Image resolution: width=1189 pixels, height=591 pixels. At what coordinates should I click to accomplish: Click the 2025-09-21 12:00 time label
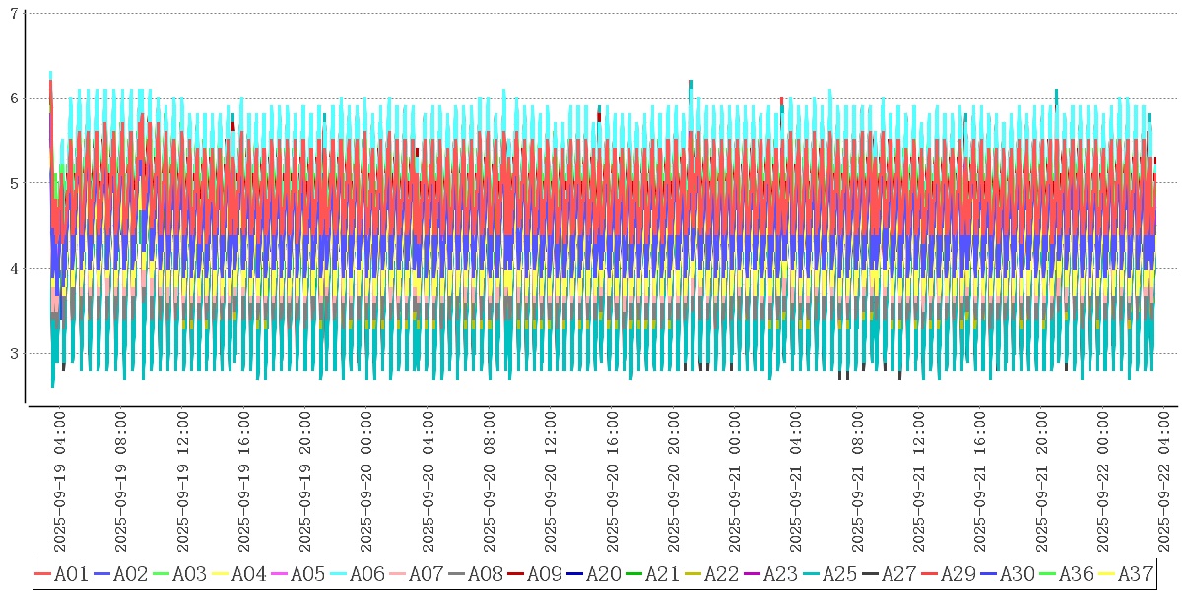point(919,483)
